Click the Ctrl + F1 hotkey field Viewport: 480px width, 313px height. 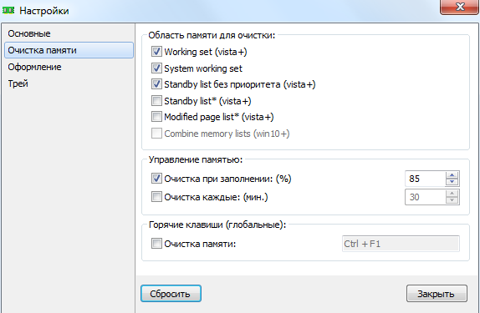pos(401,244)
